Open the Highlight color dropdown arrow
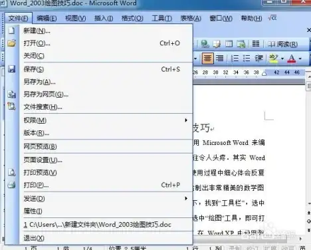Image resolution: width=311 pixels, height=250 pixels. (x=282, y=59)
